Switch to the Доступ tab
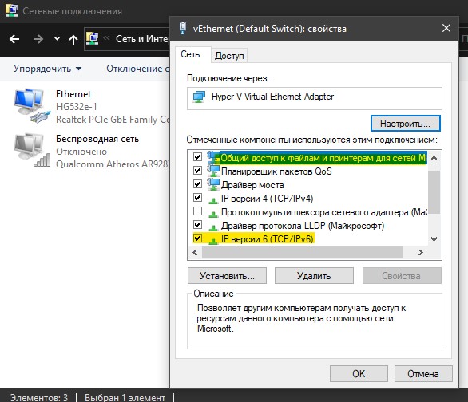Image resolution: width=468 pixels, height=402 pixels. [229, 56]
